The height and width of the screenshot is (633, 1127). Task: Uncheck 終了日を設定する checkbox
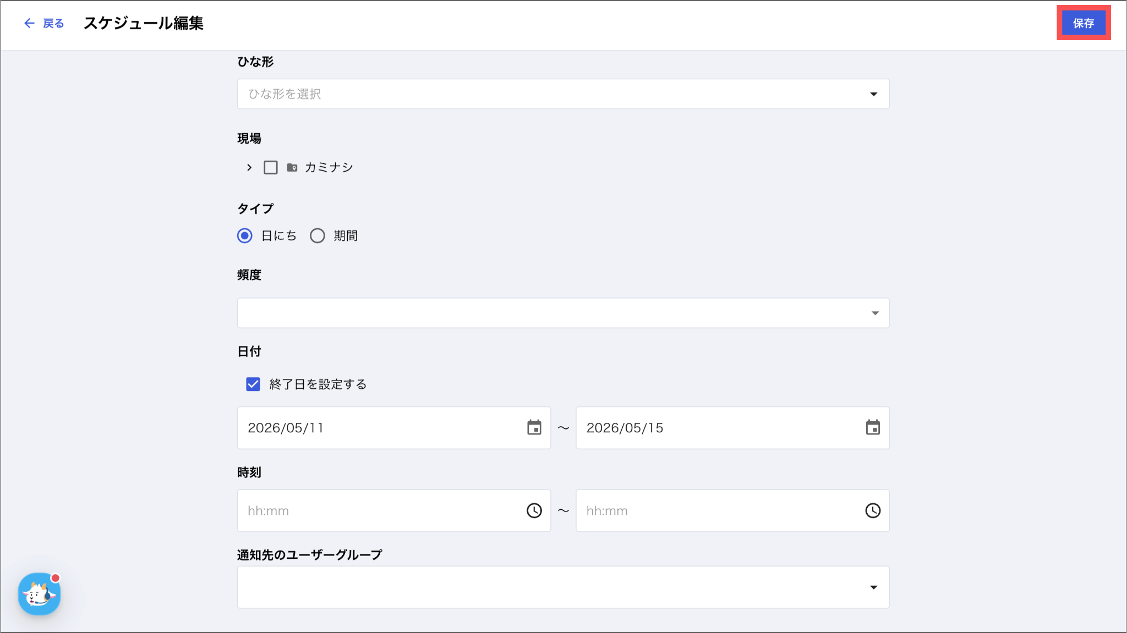point(253,384)
